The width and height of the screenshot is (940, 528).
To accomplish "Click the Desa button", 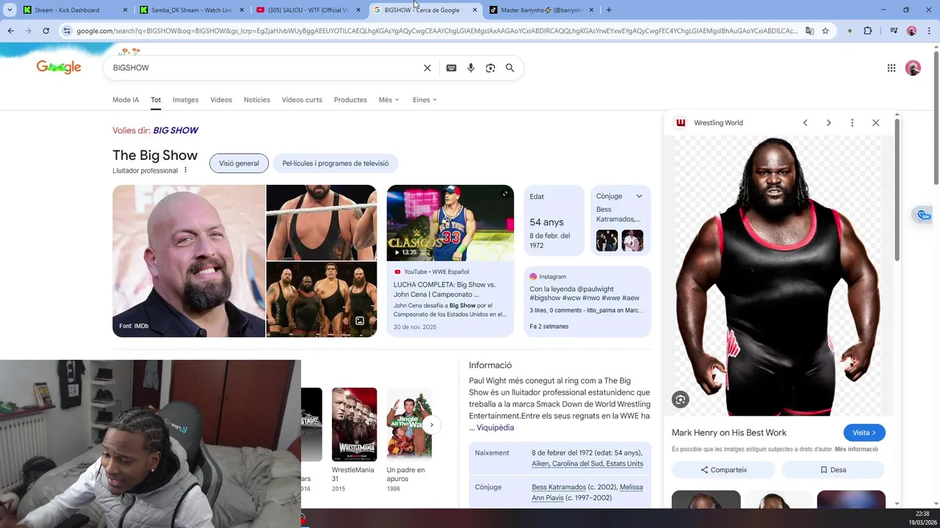I will click(x=834, y=470).
